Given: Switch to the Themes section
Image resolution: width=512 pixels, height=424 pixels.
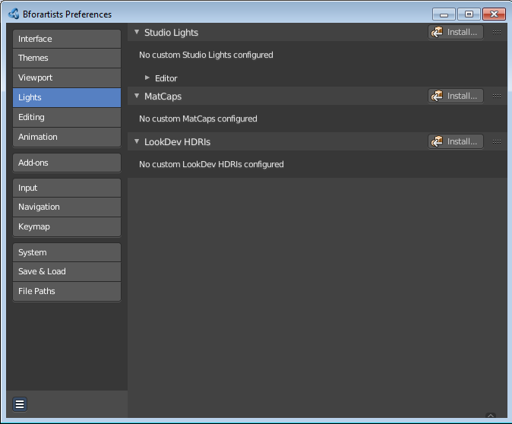Looking at the screenshot, I should pyautogui.click(x=67, y=59).
